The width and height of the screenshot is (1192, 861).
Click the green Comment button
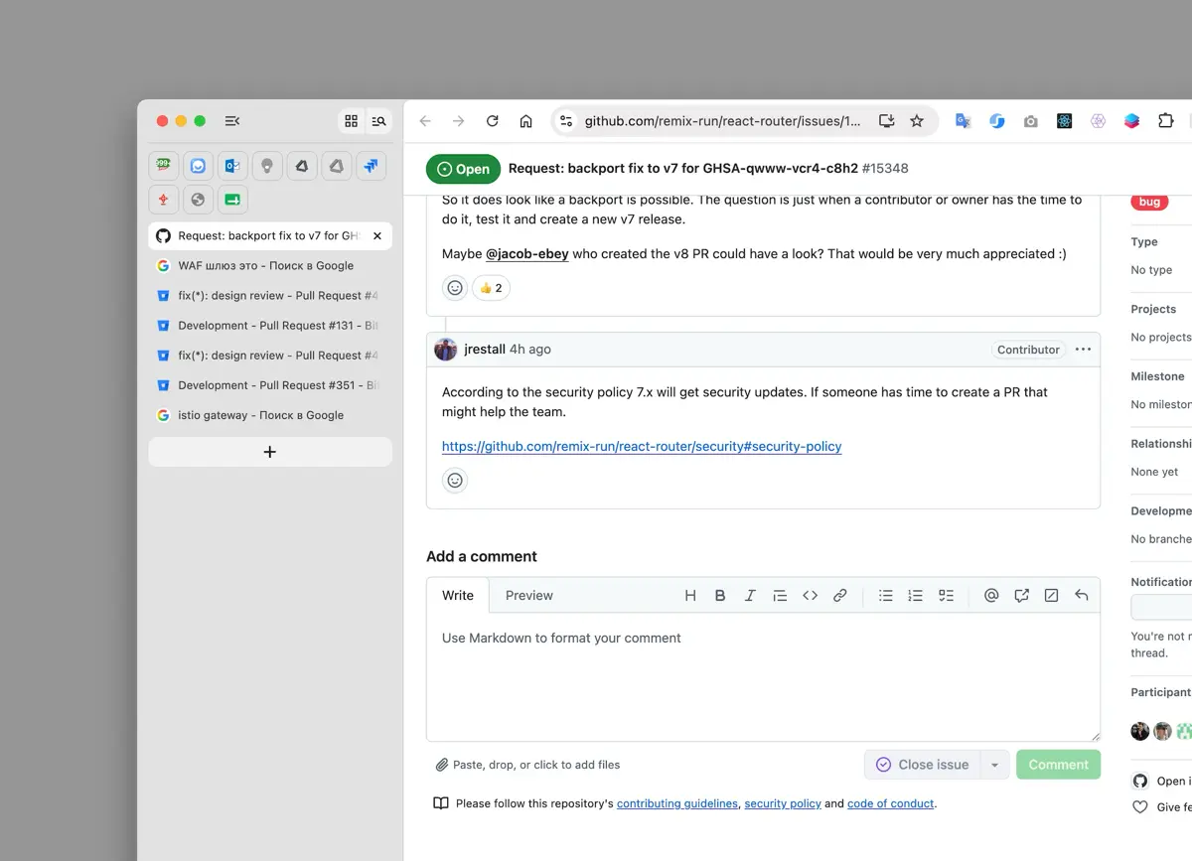click(x=1058, y=765)
